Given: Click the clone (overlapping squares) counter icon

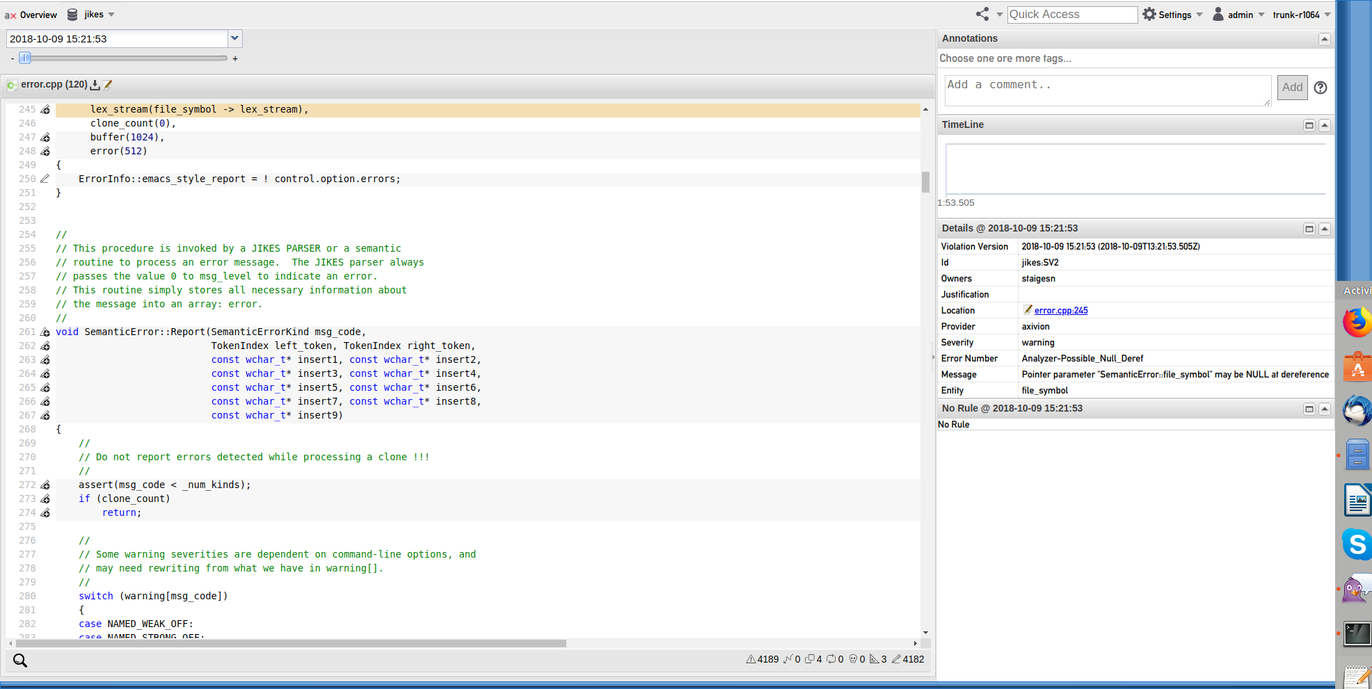Looking at the screenshot, I should click(x=809, y=659).
